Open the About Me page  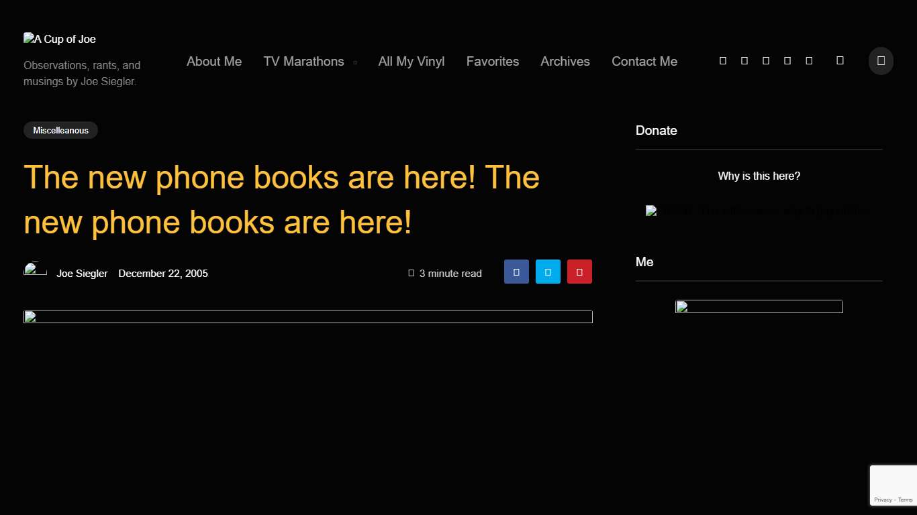pos(214,61)
